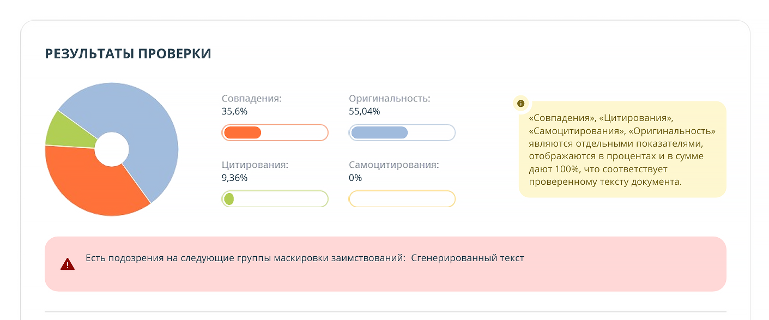Click the Оригинальность label
The width and height of the screenshot is (769, 320).
pos(389,99)
